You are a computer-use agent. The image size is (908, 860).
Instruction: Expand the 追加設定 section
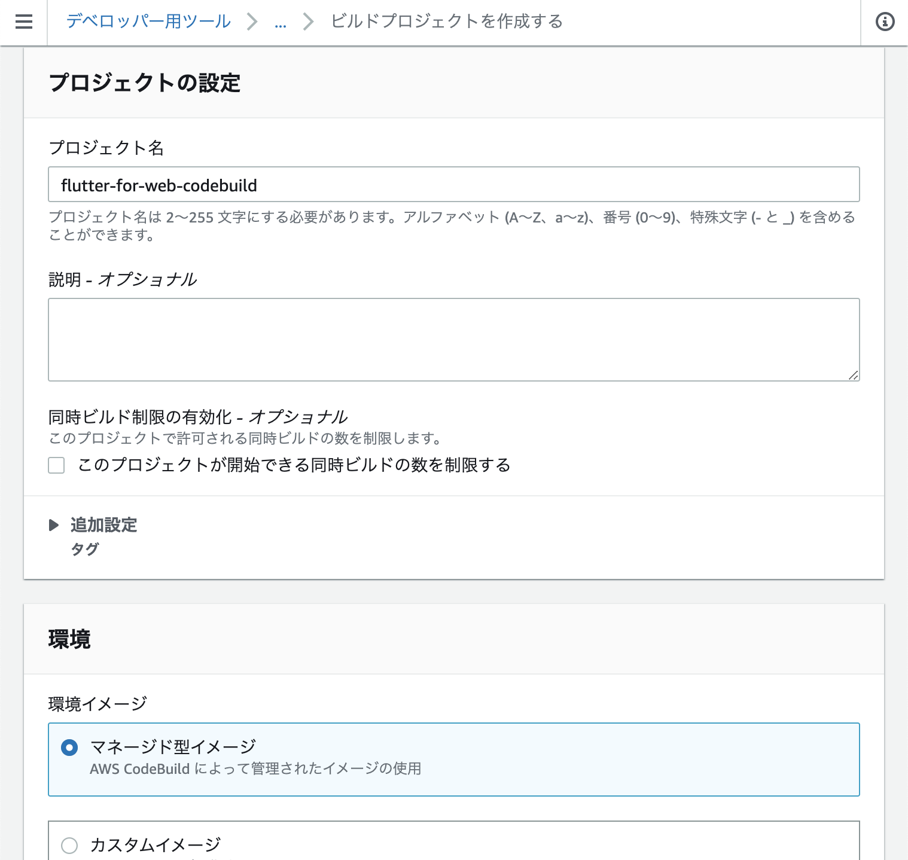click(102, 525)
